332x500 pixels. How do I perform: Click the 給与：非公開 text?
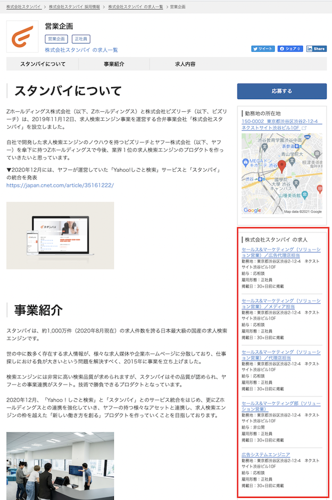pos(253,427)
